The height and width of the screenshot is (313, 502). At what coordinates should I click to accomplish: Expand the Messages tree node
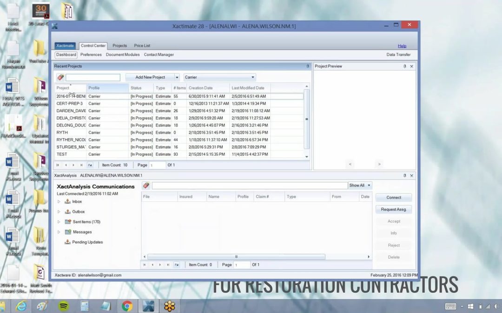(x=59, y=232)
